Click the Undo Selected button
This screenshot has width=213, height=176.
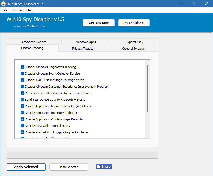tap(69, 167)
